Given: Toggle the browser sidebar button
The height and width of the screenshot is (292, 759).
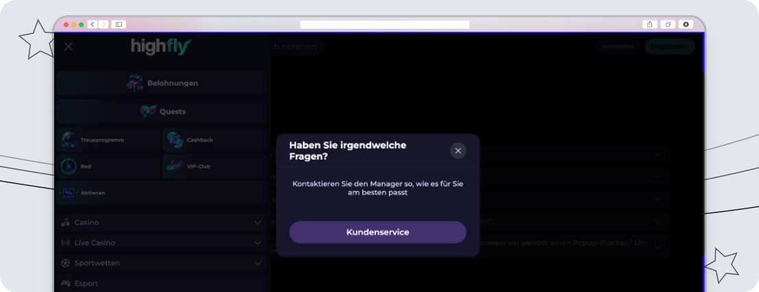Looking at the screenshot, I should (x=119, y=24).
